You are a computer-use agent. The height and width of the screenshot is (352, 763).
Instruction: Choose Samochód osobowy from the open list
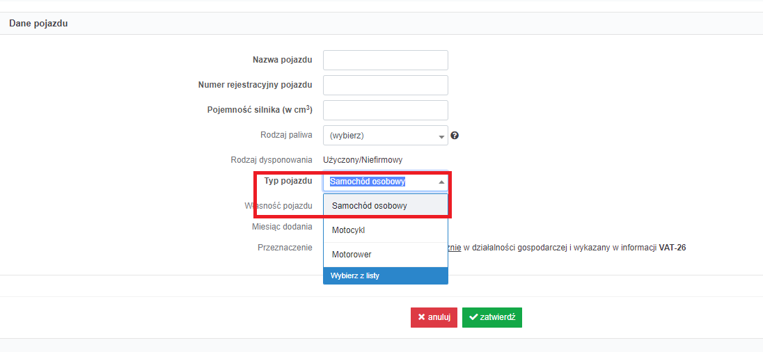(x=386, y=206)
